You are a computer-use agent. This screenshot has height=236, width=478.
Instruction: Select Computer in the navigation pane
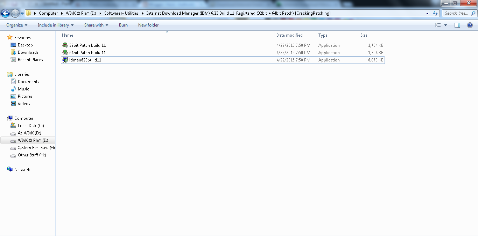click(x=24, y=118)
